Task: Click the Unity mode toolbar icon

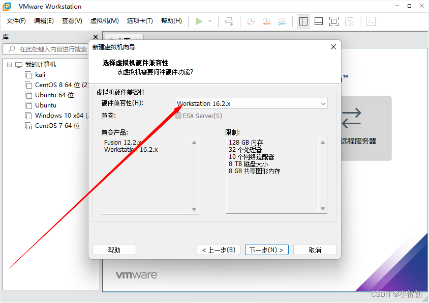Action: (x=349, y=21)
